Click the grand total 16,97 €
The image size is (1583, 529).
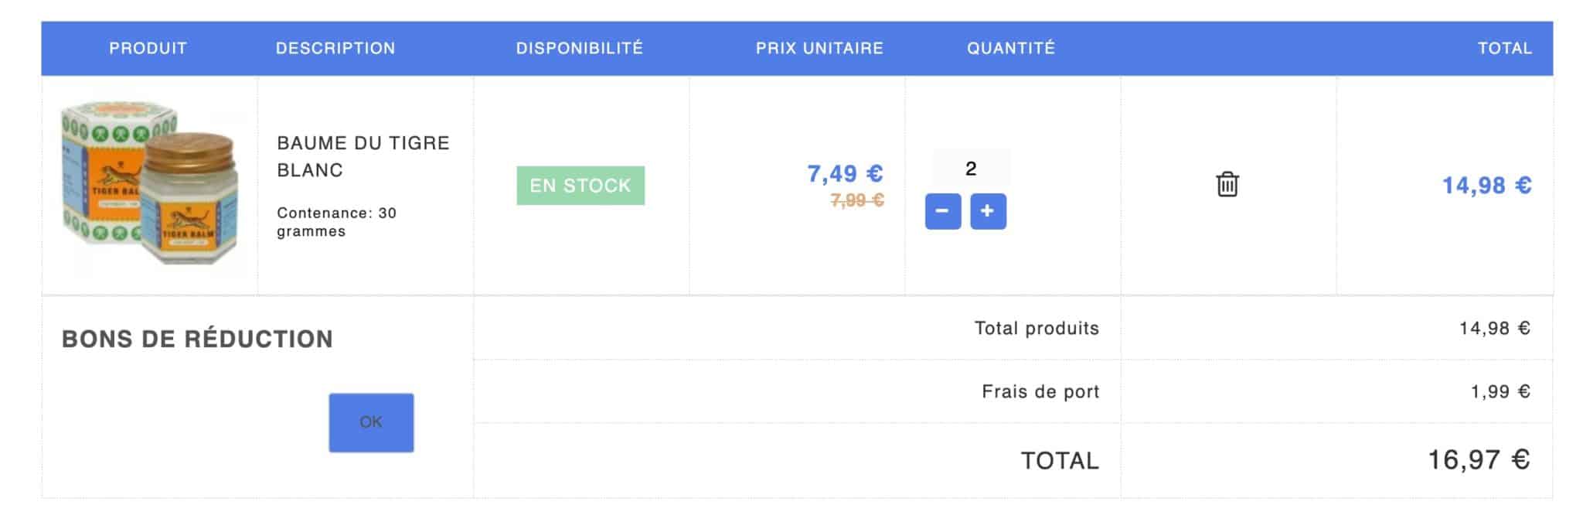(1478, 460)
